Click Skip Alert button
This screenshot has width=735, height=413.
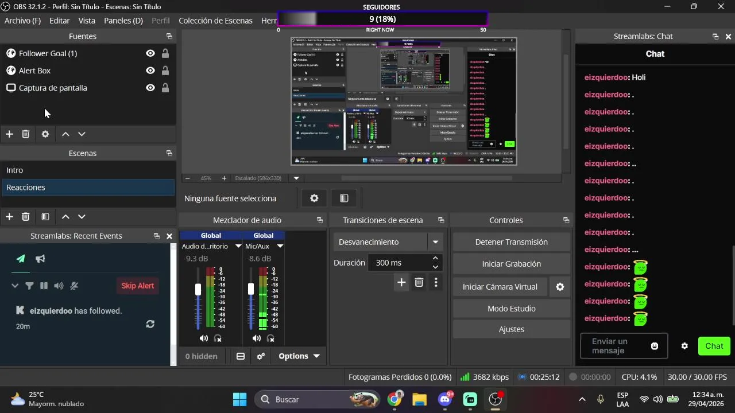coord(137,286)
